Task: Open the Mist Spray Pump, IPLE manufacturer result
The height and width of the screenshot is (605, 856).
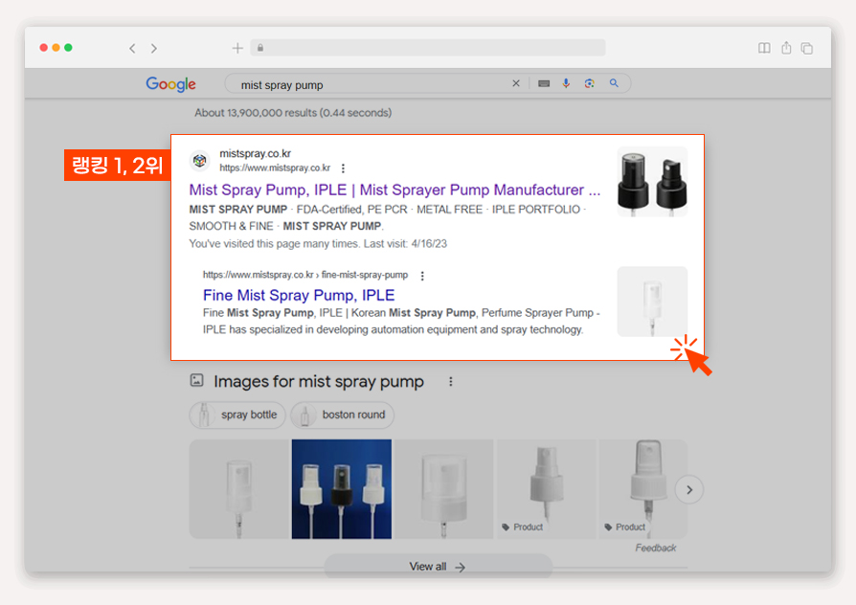Action: [x=394, y=190]
